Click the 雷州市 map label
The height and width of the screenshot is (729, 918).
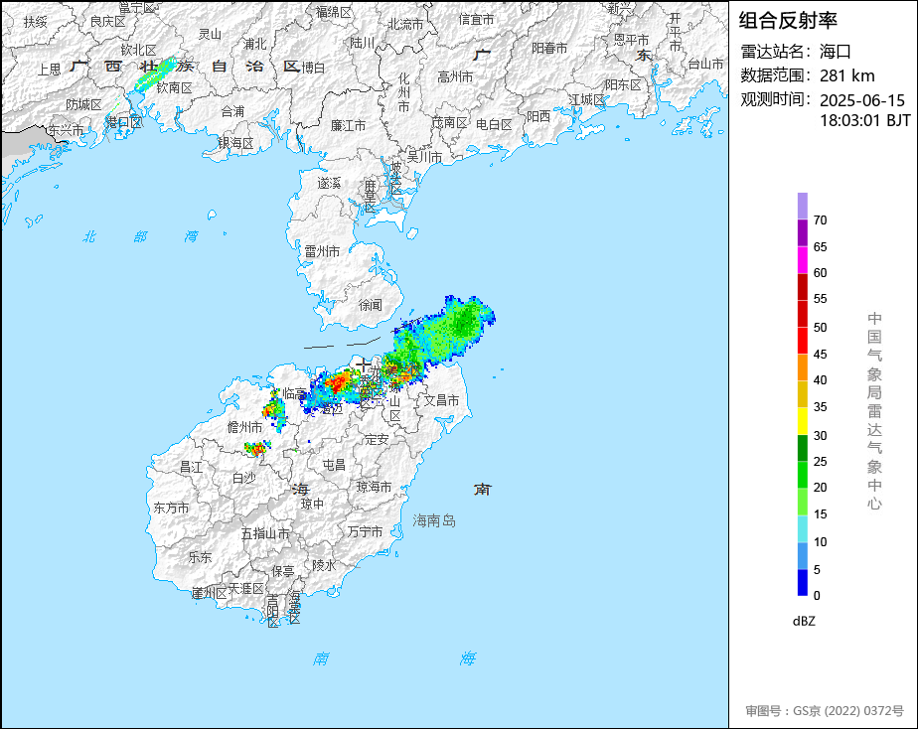click(322, 251)
